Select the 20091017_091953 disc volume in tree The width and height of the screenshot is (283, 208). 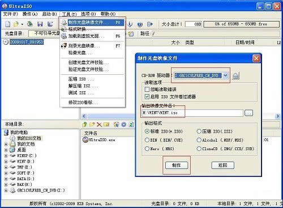27,42
